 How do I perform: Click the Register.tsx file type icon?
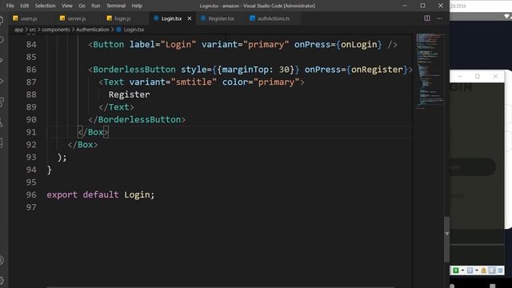(203, 18)
